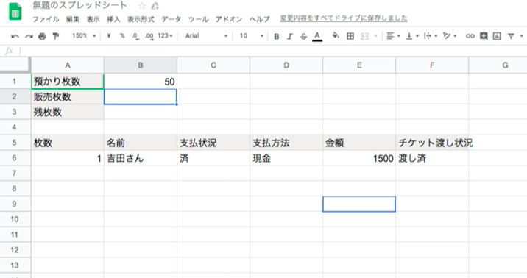The height and width of the screenshot is (278, 527).
Task: Toggle strikethrough formatting
Action: (303, 36)
